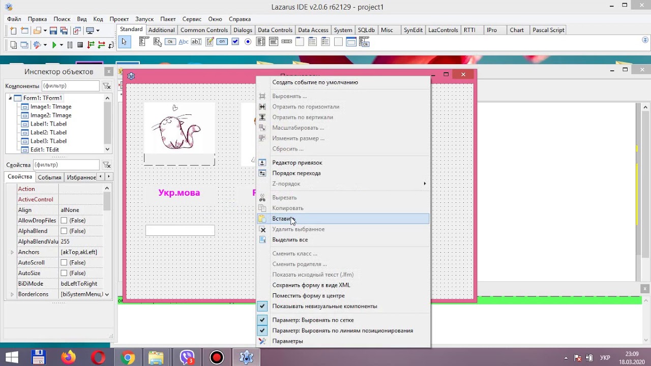Screen dimensions: 651x366
Task: Click the Pause execution icon
Action: pos(70,45)
